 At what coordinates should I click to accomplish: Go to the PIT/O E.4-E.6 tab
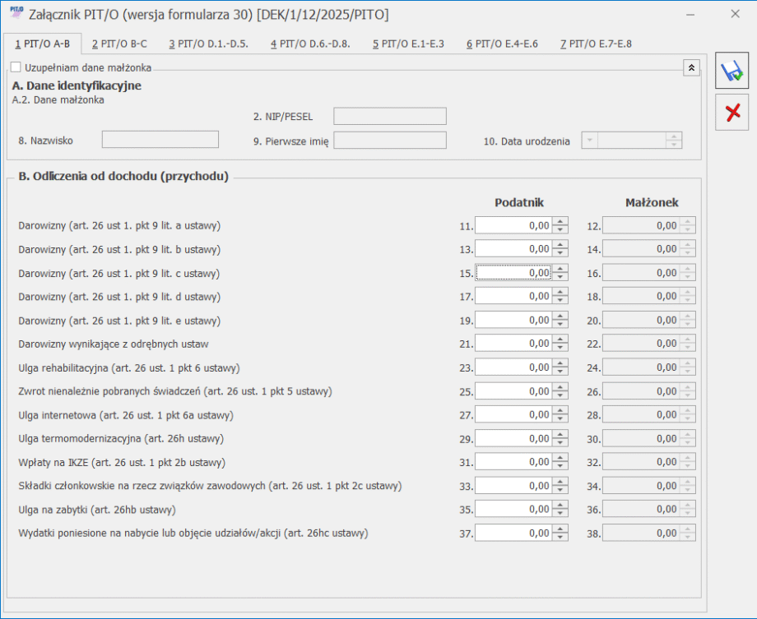(502, 44)
